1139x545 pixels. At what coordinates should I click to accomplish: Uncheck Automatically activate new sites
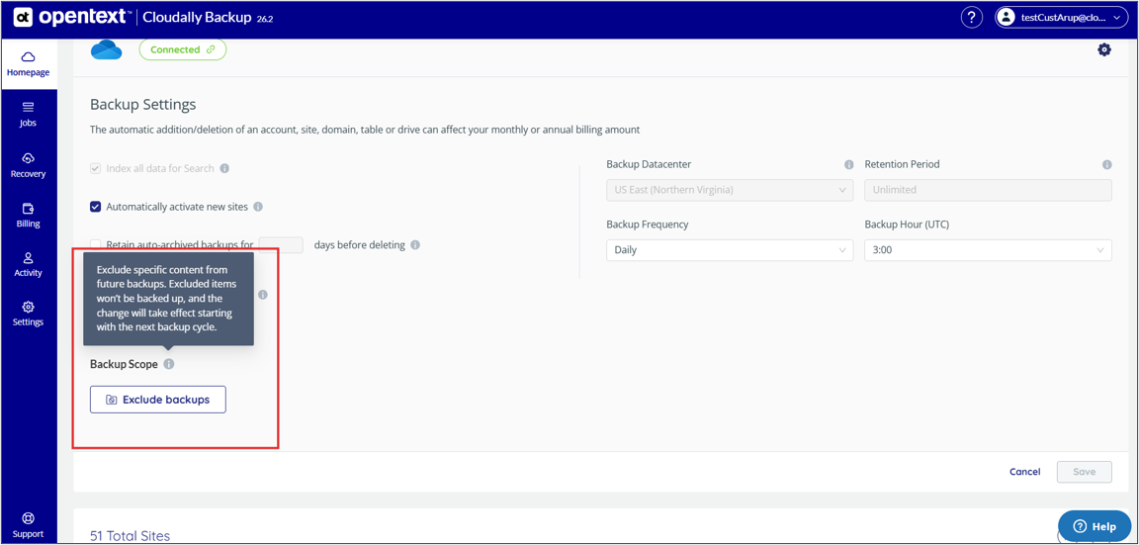pos(95,207)
